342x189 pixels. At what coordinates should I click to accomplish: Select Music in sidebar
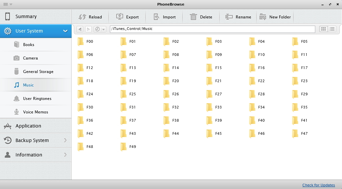coord(36,85)
